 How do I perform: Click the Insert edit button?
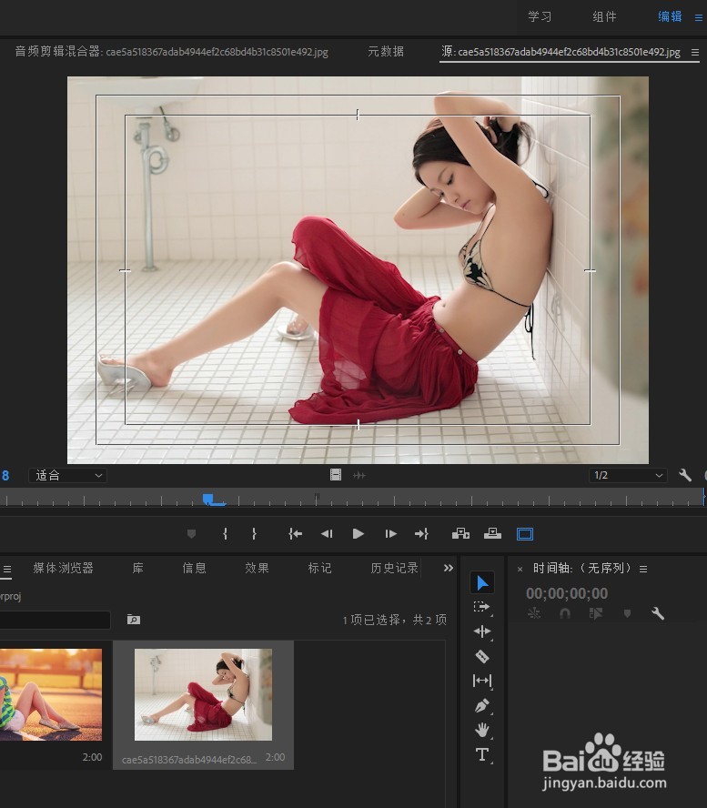coord(460,534)
